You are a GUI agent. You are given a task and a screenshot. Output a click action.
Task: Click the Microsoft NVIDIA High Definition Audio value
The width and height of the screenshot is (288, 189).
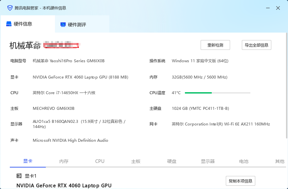[x=70, y=140]
